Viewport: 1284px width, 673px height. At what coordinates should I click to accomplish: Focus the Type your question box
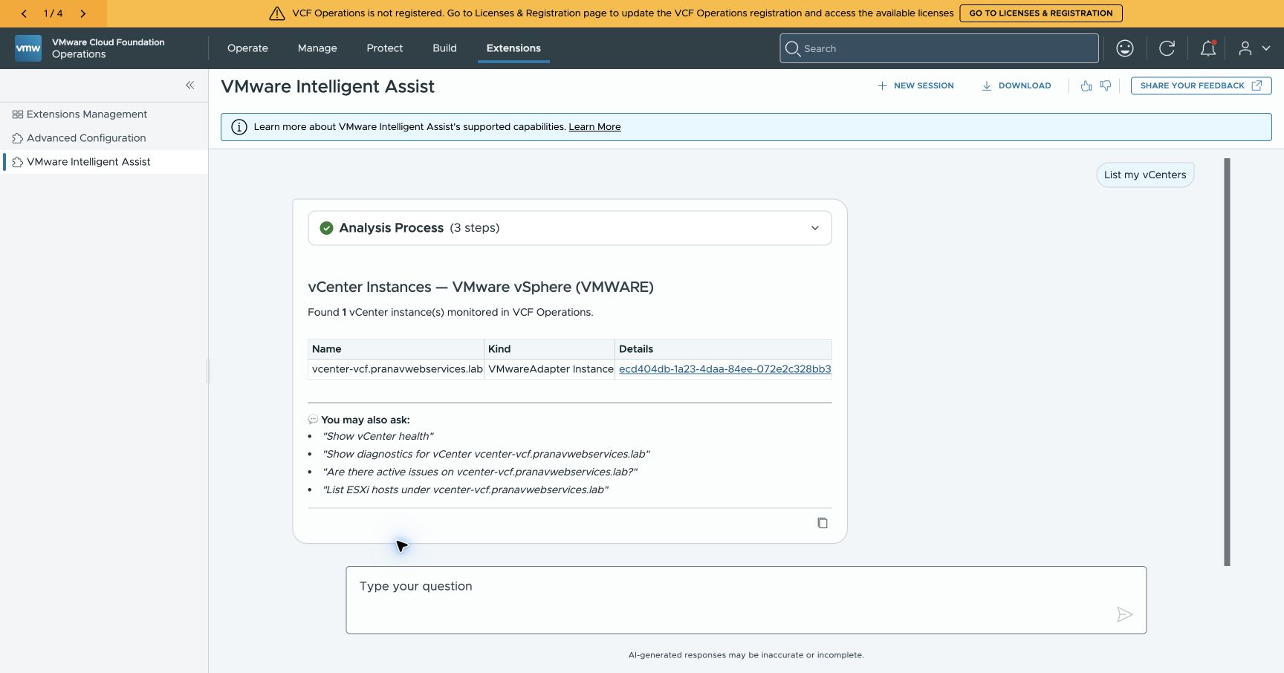tap(746, 600)
